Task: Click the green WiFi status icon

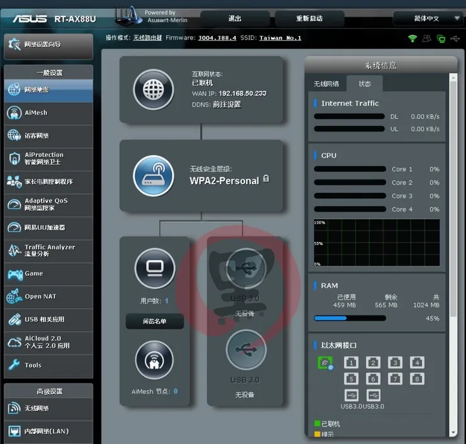Action: tap(412, 38)
